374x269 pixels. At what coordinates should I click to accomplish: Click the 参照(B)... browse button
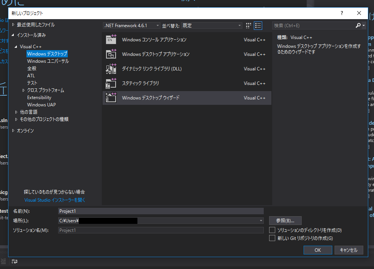click(x=285, y=220)
